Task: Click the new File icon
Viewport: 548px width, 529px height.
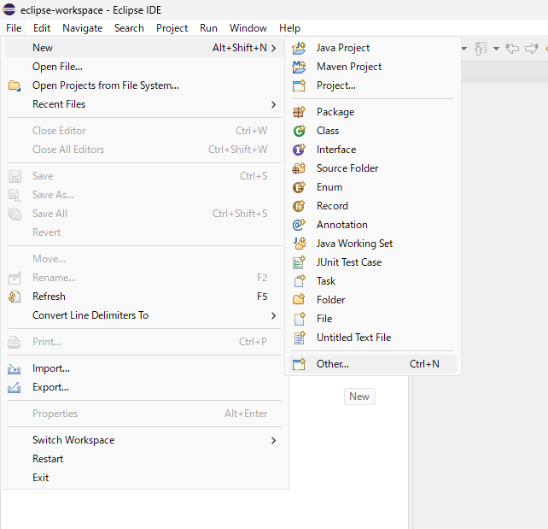Action: point(299,319)
